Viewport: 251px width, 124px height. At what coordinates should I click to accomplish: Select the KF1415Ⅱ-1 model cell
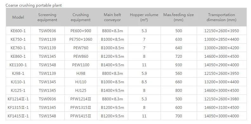click(x=18, y=116)
